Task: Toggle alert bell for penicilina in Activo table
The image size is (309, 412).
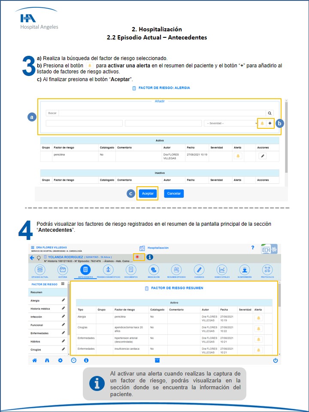Action: pos(238,156)
